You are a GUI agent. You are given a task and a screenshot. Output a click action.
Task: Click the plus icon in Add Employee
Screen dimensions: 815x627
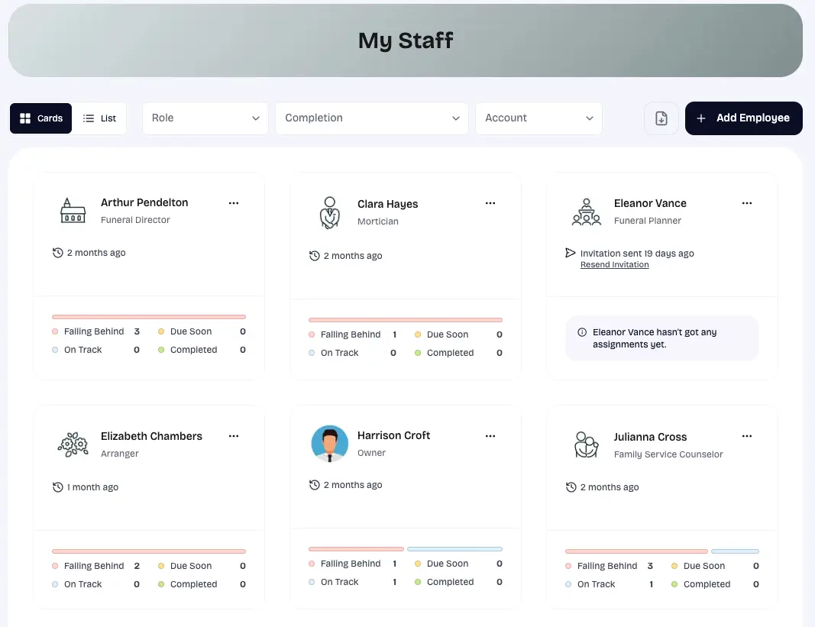tap(700, 118)
